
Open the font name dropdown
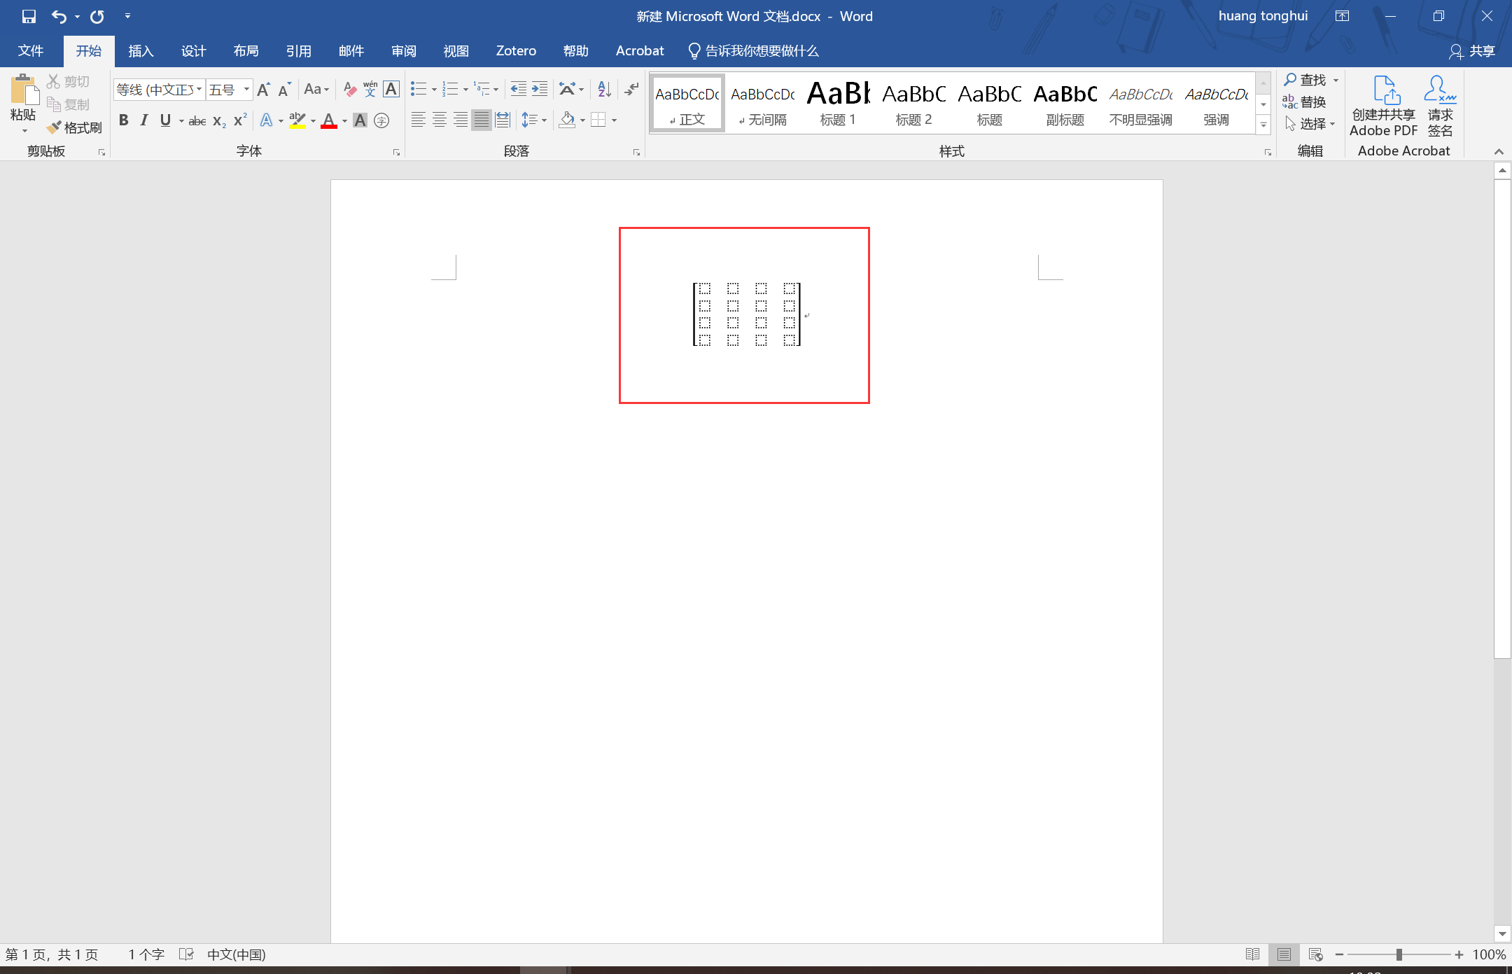click(199, 90)
